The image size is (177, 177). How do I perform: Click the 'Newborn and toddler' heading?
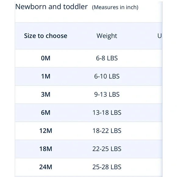click(51, 6)
